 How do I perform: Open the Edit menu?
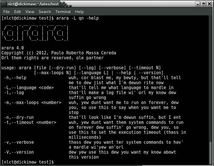pos(17,12)
